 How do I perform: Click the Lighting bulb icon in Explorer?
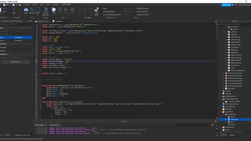224,94
